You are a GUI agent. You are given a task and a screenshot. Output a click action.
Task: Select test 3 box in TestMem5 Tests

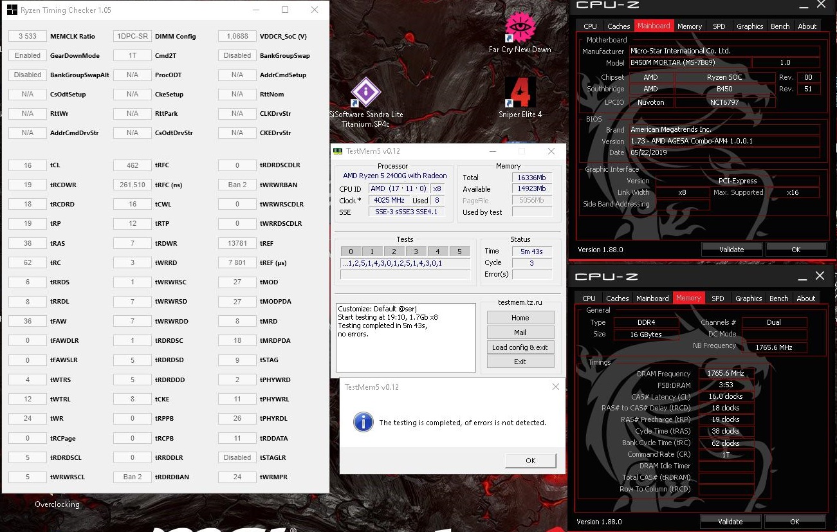click(x=416, y=252)
